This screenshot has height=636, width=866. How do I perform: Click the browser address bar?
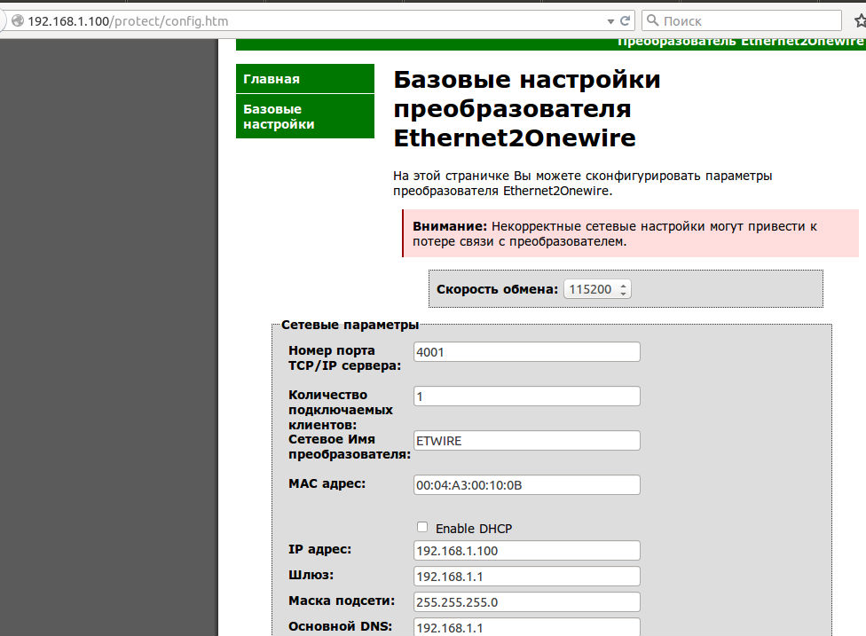click(311, 20)
